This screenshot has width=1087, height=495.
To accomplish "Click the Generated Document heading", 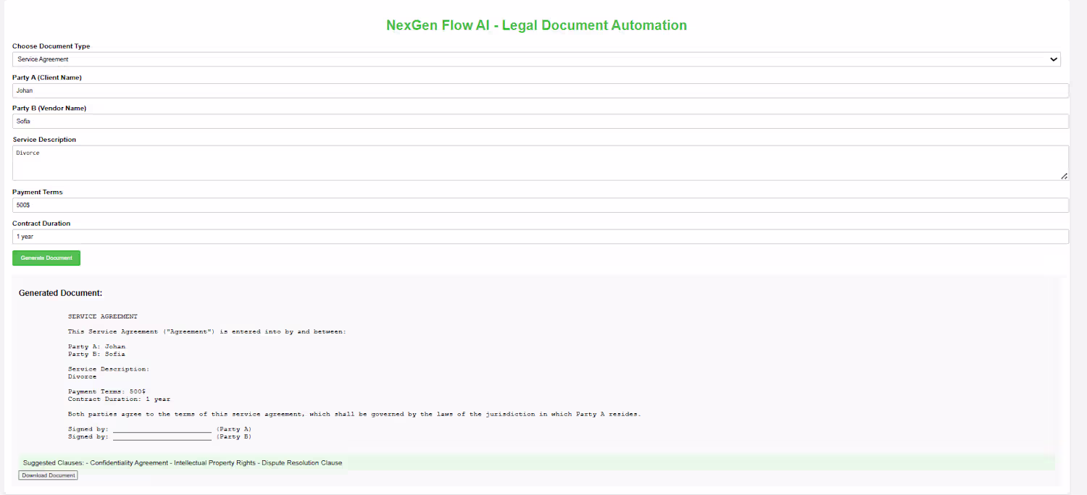I will (x=60, y=293).
